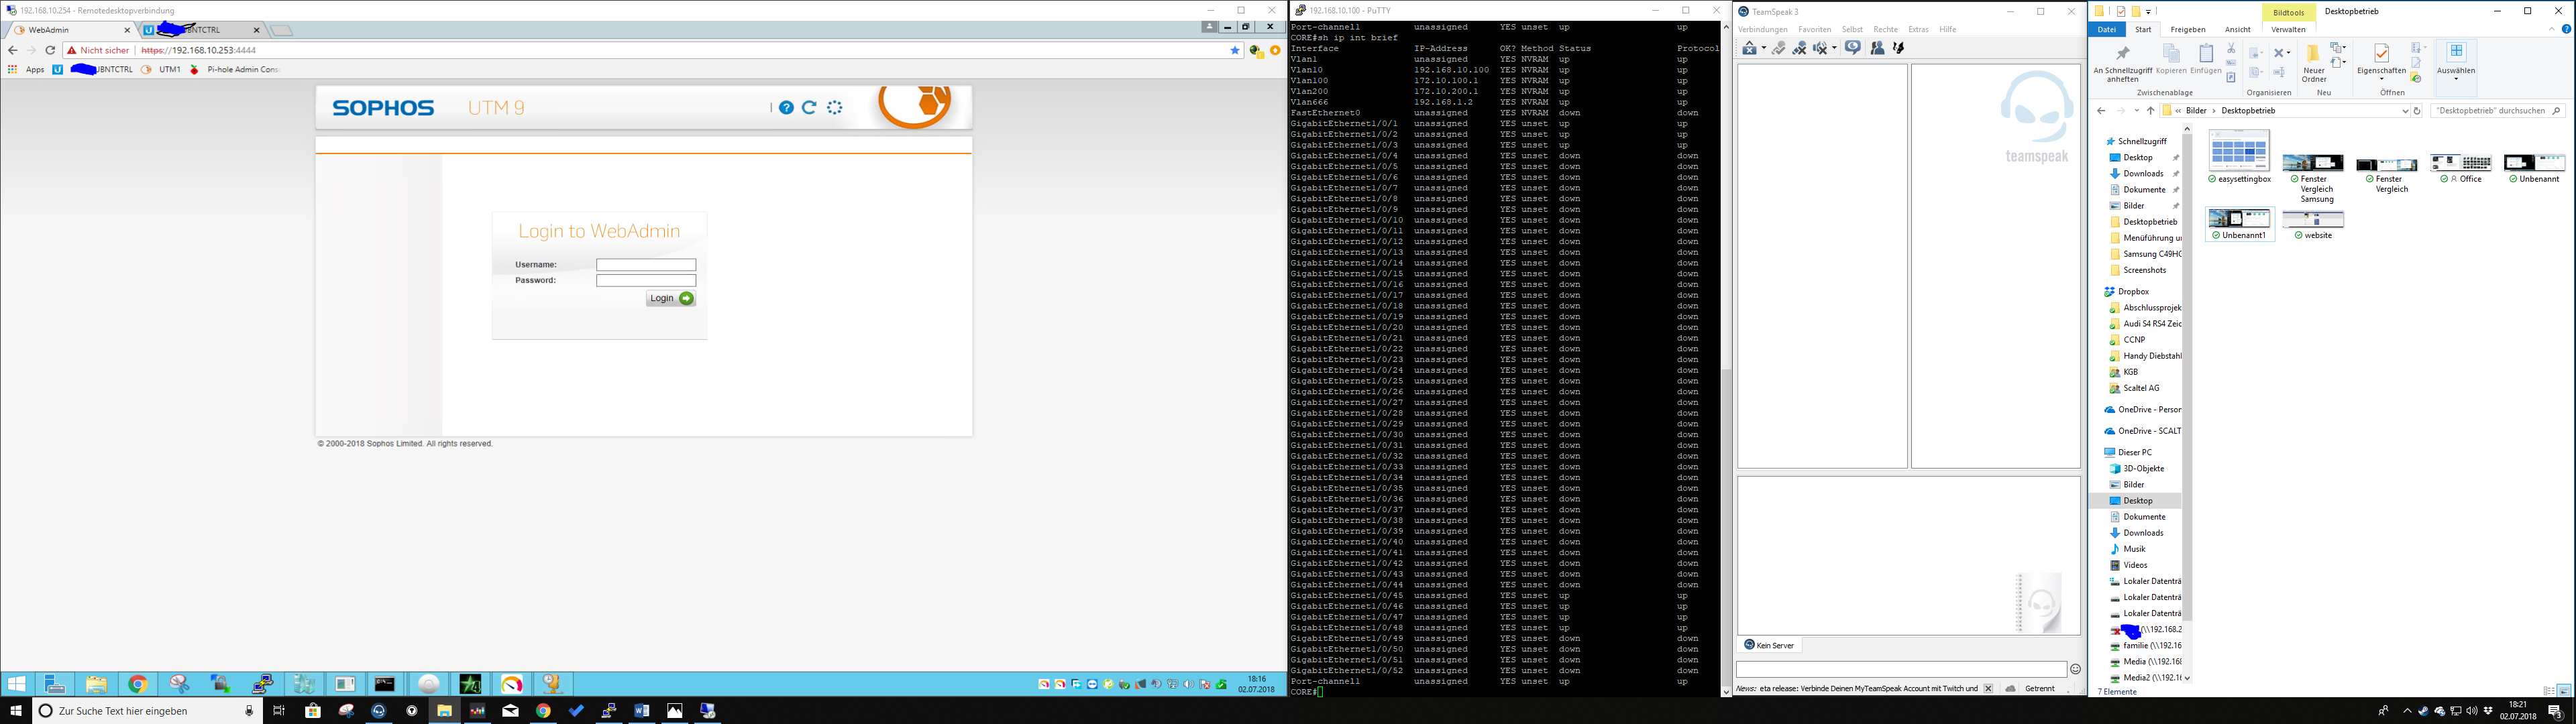Bookmark page with Chrome star icon
The width and height of the screenshot is (2576, 724).
point(1235,50)
